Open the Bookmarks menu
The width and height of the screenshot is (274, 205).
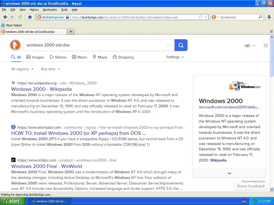click(50, 10)
